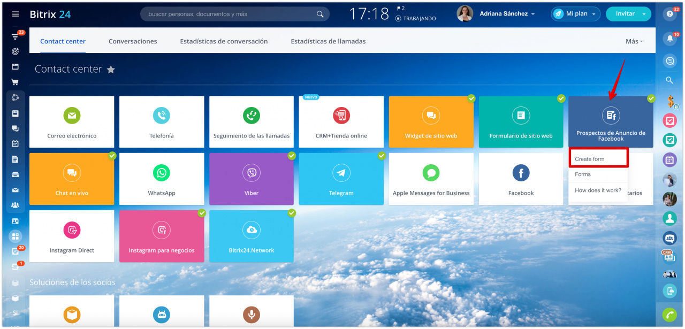The width and height of the screenshot is (685, 329).
Task: Open the Telegram tile
Action: coord(341,179)
